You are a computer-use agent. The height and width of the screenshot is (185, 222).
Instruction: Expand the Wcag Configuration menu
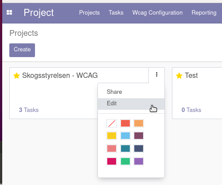(x=157, y=13)
